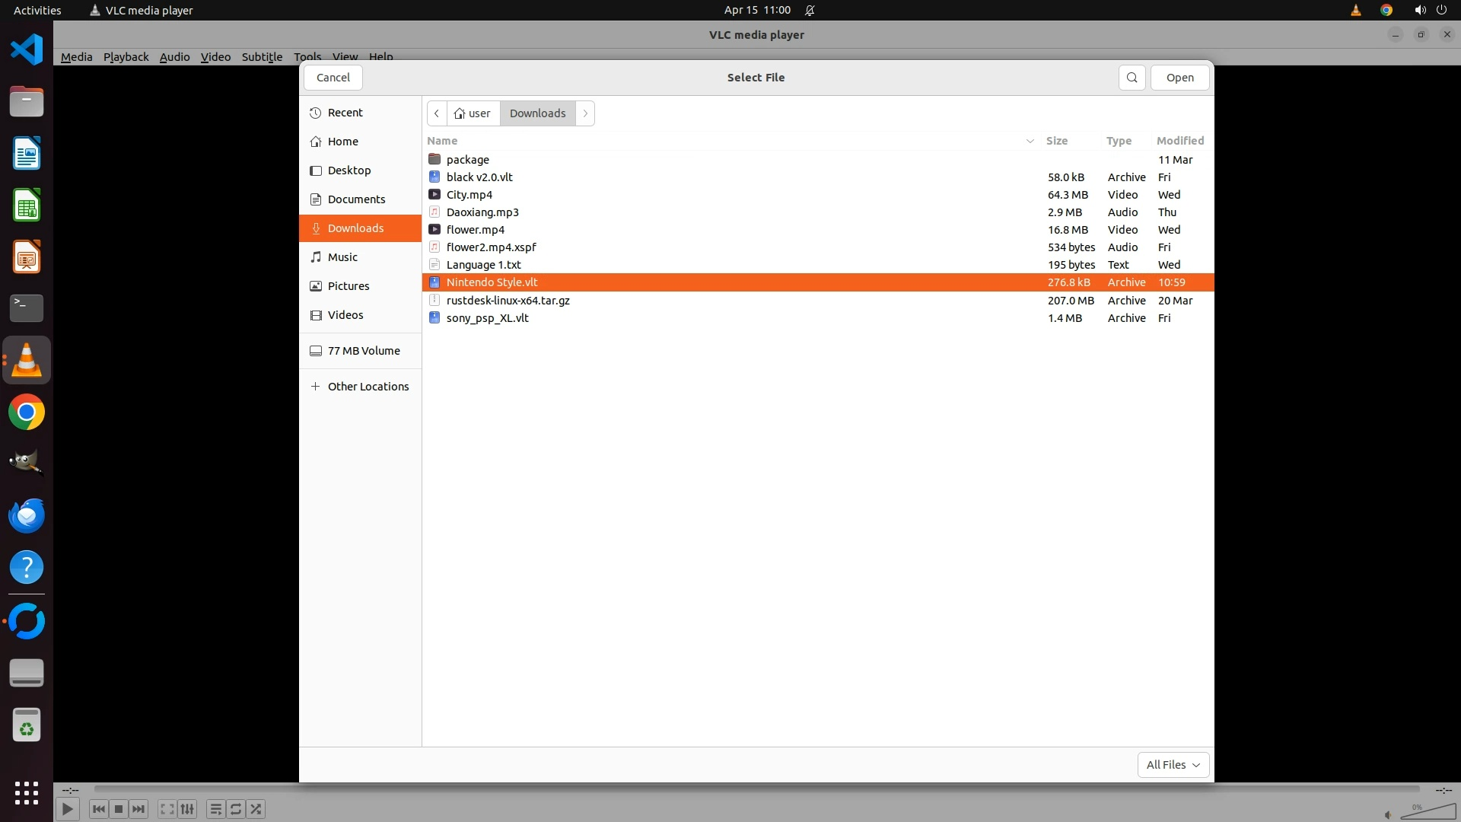
Task: Adjust the VLC volume slider
Action: [1428, 812]
